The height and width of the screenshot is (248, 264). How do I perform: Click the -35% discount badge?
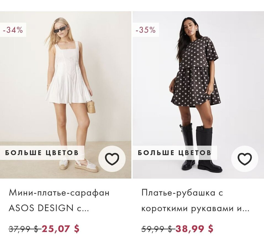[145, 30]
